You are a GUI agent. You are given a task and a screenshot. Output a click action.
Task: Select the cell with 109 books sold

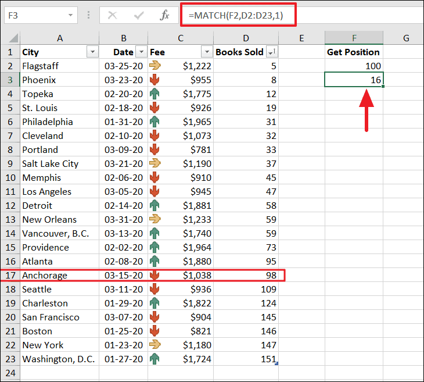246,289
